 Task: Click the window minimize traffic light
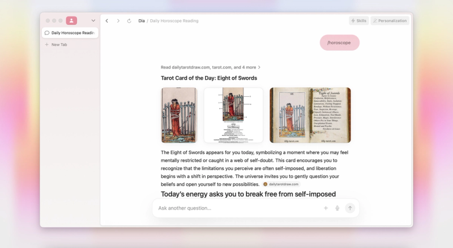click(54, 20)
